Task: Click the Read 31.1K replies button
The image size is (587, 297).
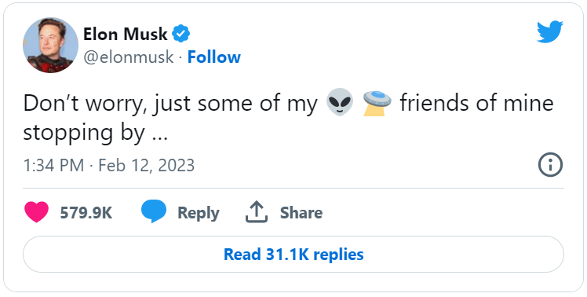Action: [x=293, y=255]
